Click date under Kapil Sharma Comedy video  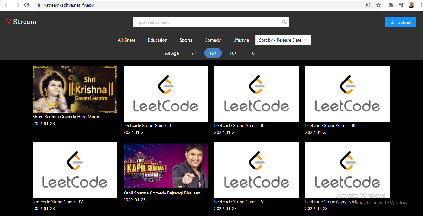click(x=135, y=200)
